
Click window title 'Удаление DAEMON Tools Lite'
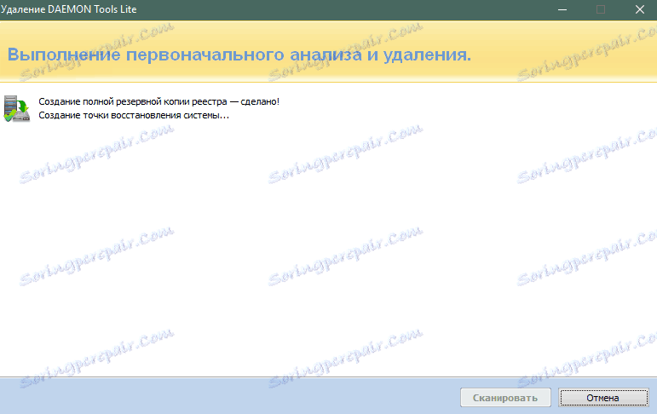pyautogui.click(x=69, y=9)
